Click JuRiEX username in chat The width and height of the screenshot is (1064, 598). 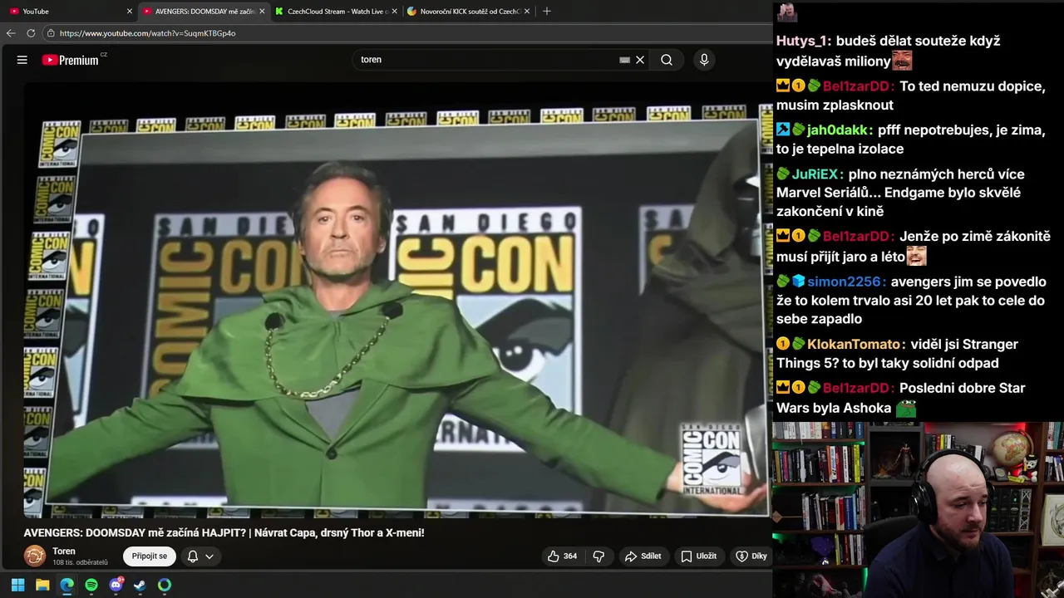pyautogui.click(x=815, y=174)
